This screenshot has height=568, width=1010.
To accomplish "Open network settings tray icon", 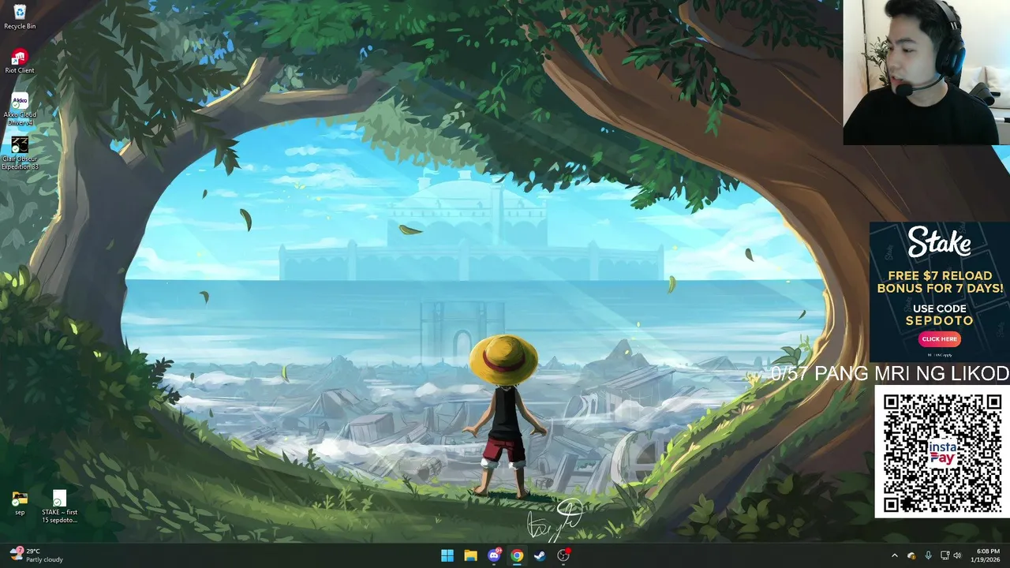I will pyautogui.click(x=945, y=555).
